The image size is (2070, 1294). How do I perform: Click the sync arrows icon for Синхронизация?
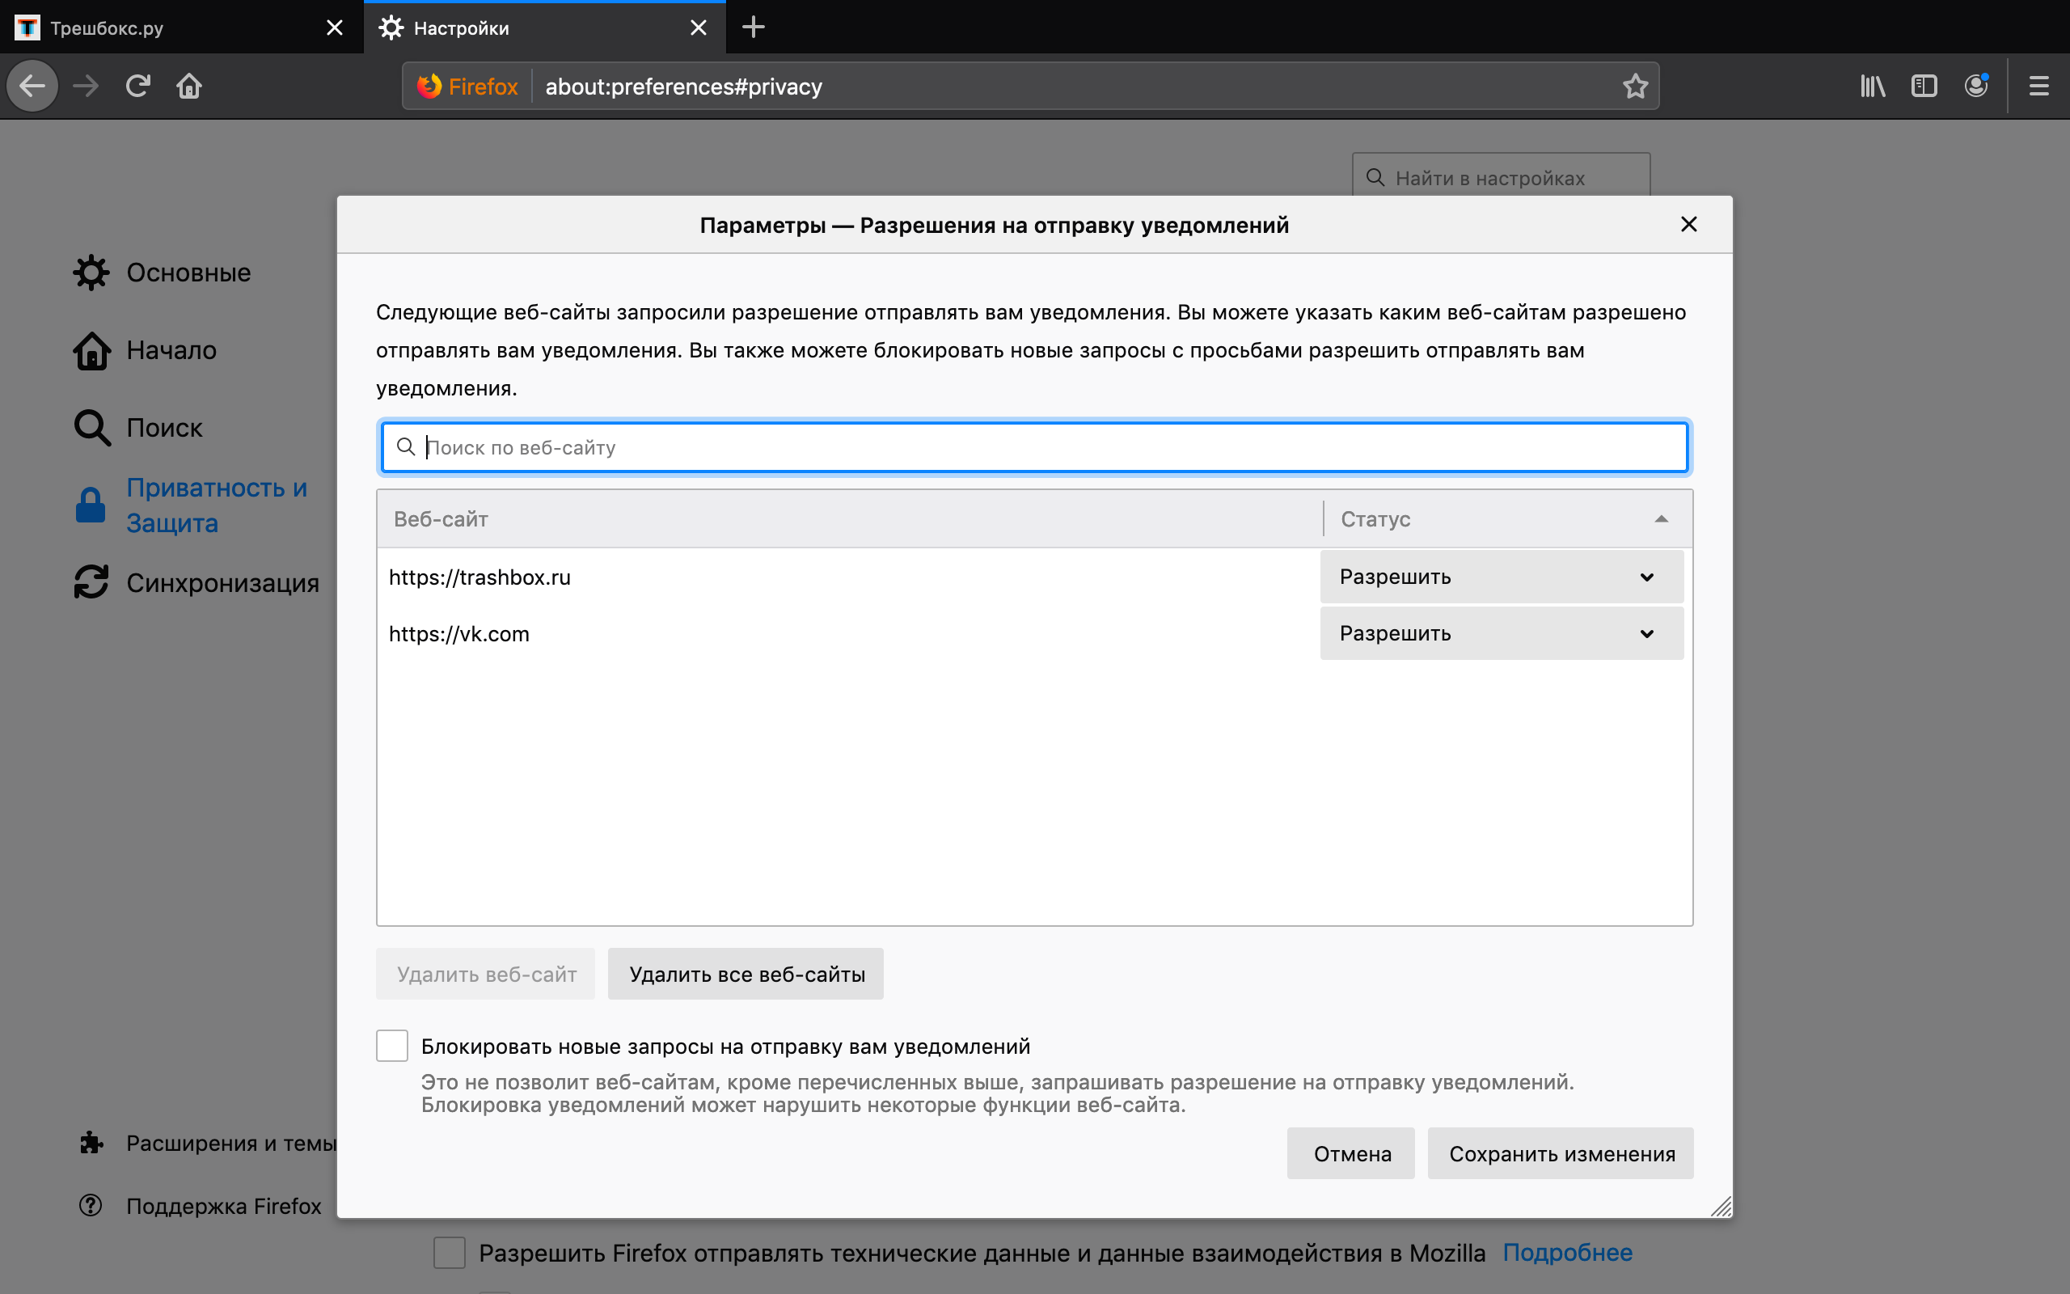pyautogui.click(x=91, y=582)
